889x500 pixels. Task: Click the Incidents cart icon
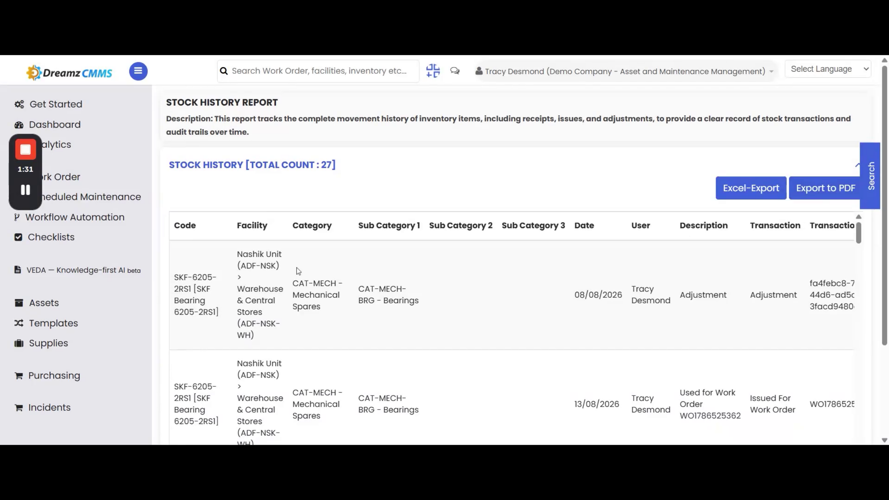(19, 407)
